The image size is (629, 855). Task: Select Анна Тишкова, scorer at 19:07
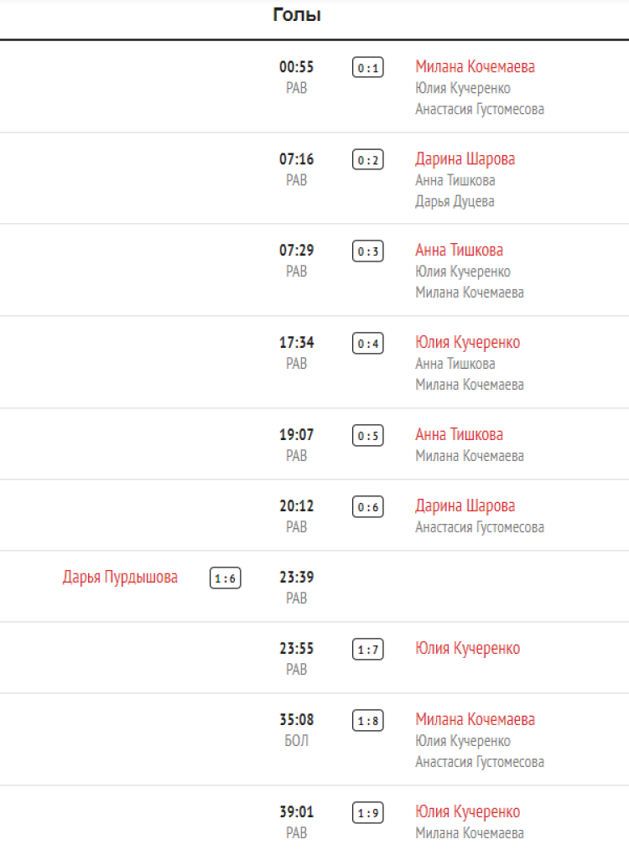click(x=459, y=434)
